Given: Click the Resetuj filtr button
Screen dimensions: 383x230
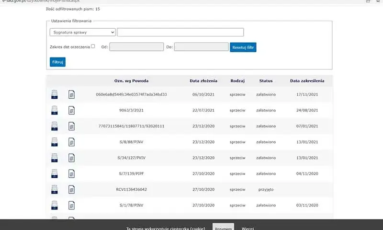Looking at the screenshot, I should coord(243,47).
